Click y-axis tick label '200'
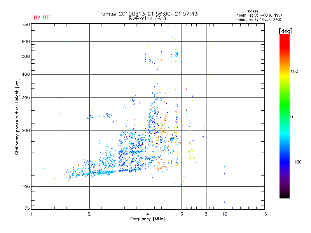The image size is (311, 233). 26,130
